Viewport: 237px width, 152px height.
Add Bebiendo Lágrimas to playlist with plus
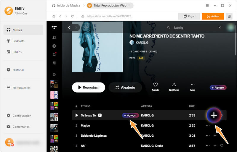tap(215, 135)
